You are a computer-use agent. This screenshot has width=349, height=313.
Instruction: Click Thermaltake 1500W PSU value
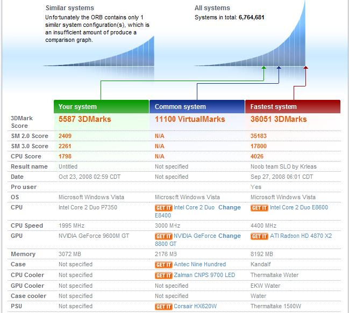[276, 306]
